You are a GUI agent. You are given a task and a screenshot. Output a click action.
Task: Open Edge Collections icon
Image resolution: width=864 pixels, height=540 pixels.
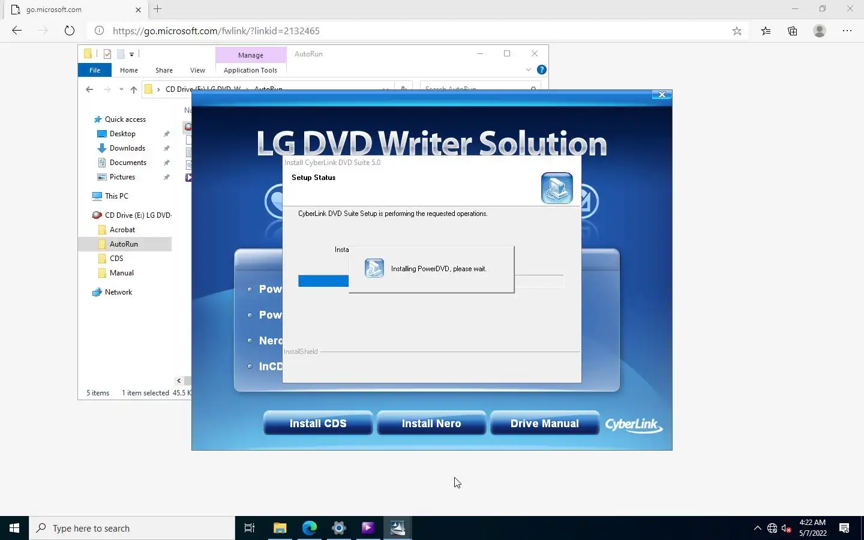coord(792,31)
